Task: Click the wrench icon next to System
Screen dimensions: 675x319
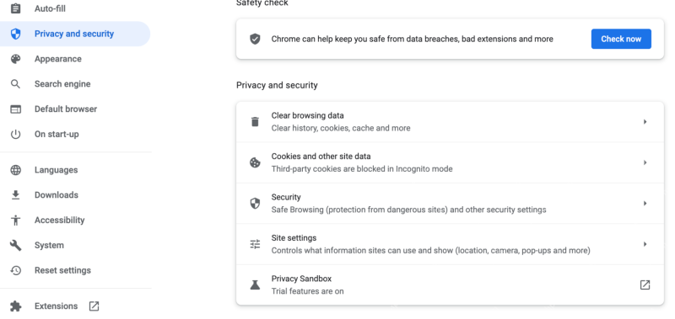Action: click(x=15, y=245)
